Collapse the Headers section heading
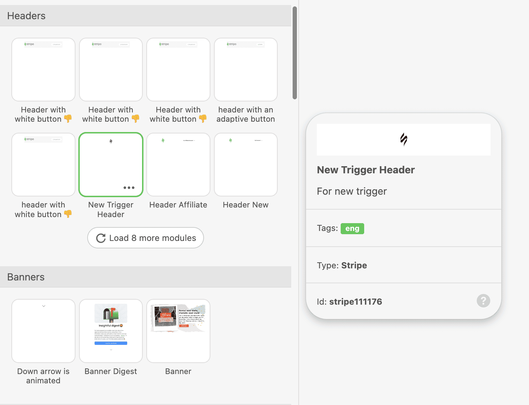The image size is (529, 405). coord(26,16)
